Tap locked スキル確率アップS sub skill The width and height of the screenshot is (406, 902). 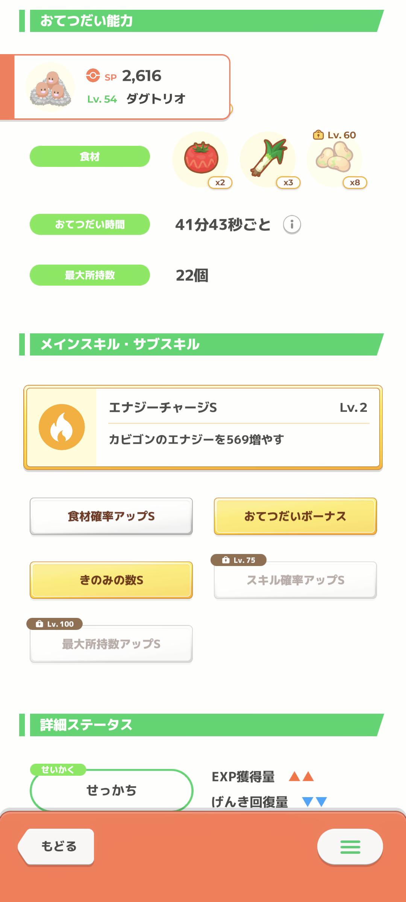tap(295, 580)
